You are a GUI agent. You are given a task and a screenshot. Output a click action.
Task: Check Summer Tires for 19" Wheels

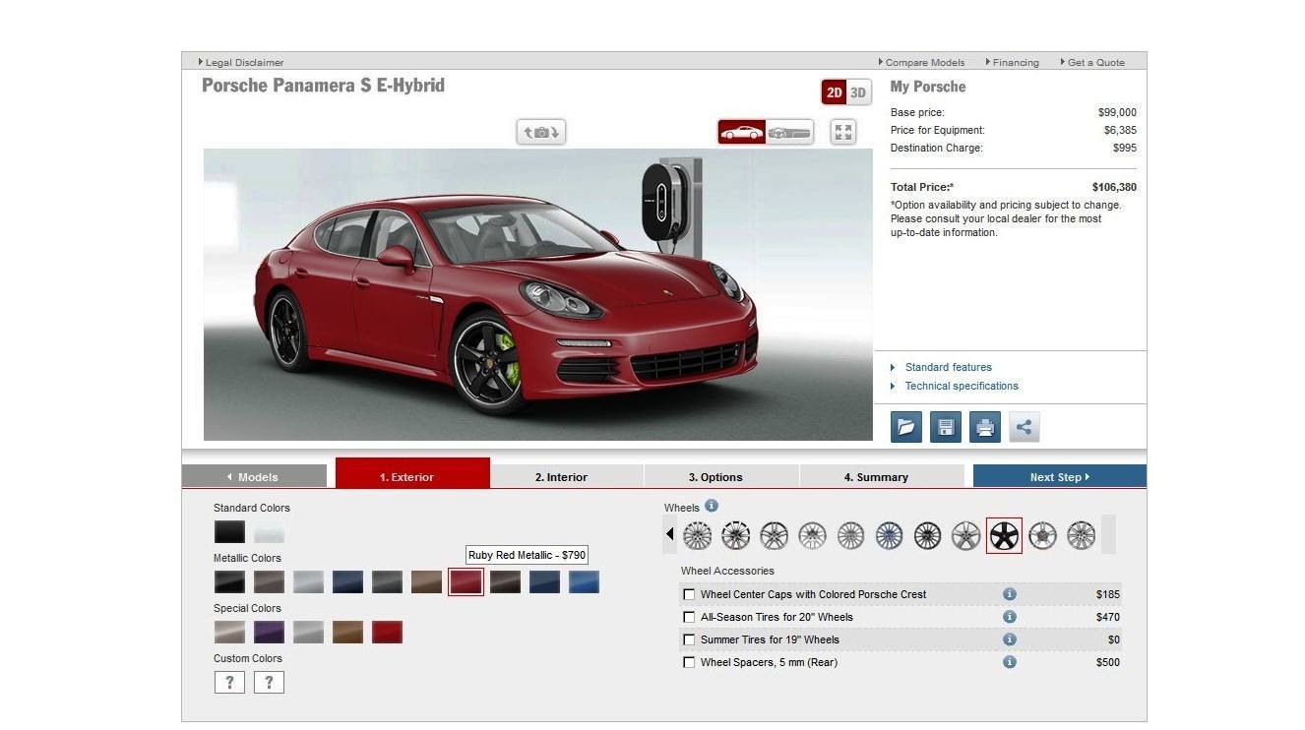[x=689, y=639]
